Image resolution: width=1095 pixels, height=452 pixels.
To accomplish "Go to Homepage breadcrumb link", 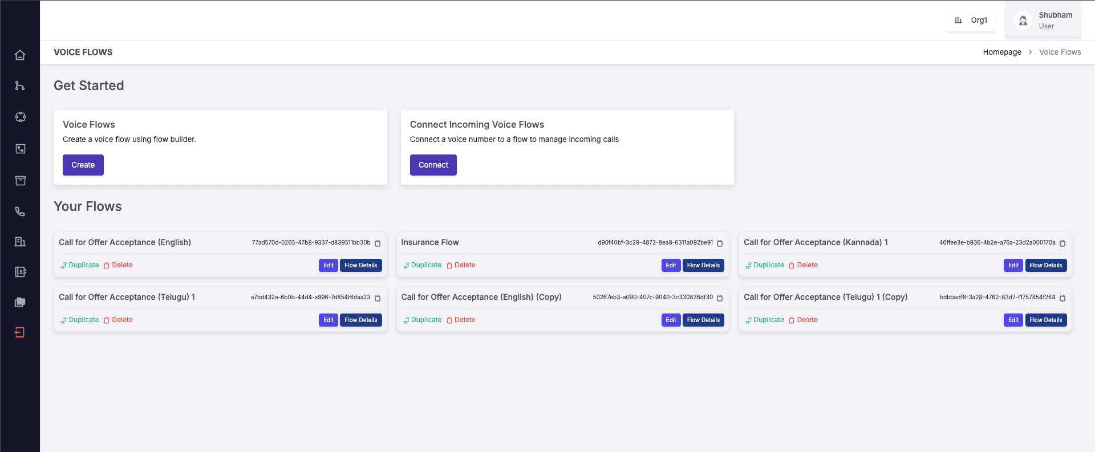I will [1001, 52].
